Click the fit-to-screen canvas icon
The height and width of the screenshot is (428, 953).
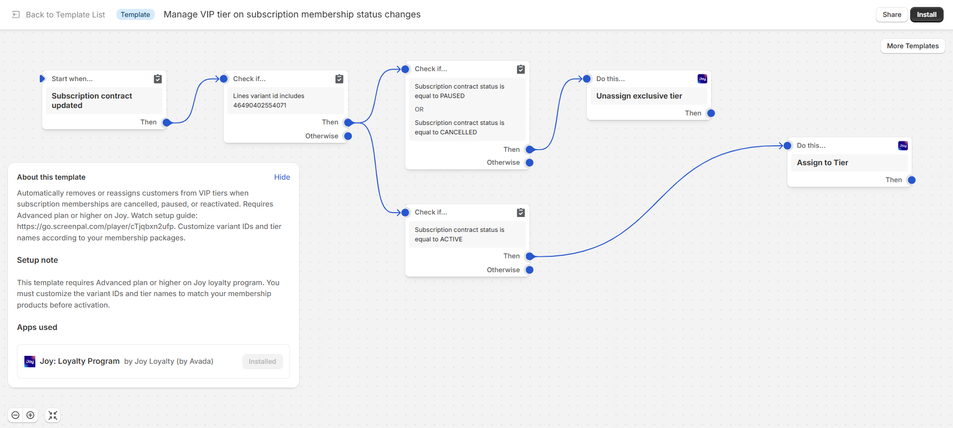53,415
